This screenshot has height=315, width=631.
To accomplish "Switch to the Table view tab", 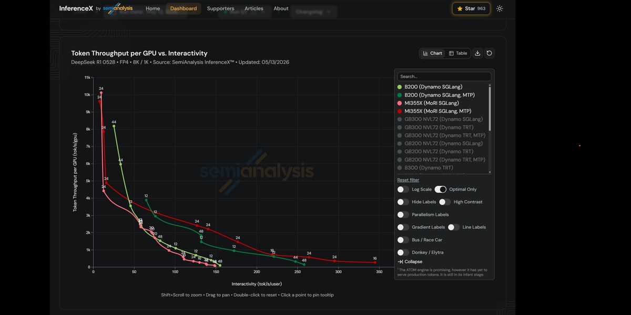I will [x=458, y=53].
